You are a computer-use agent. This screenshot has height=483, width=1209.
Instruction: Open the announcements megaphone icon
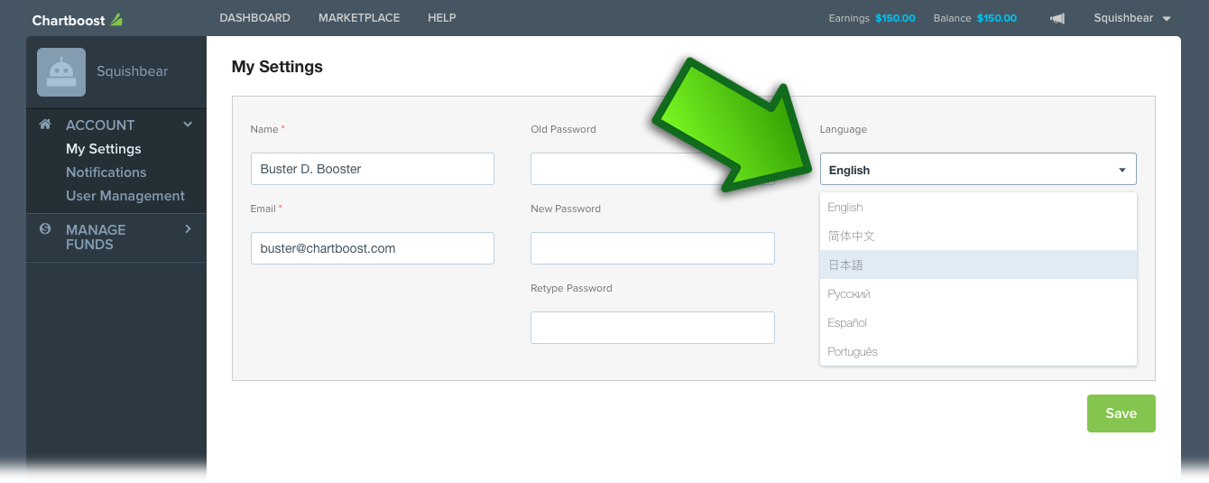point(1057,18)
